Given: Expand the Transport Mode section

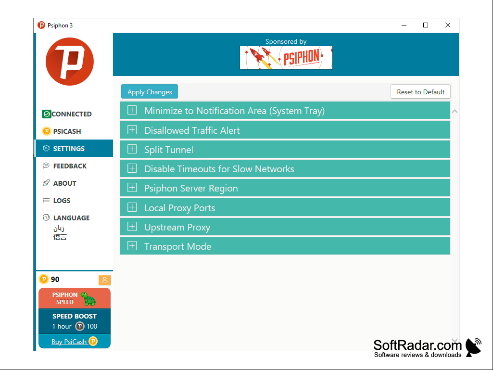Looking at the screenshot, I should pyautogui.click(x=285, y=246).
